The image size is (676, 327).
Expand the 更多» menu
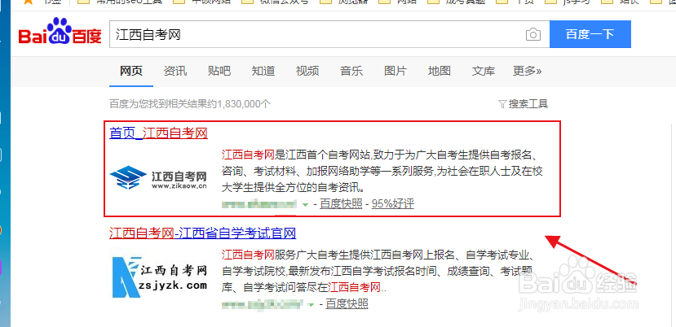528,71
